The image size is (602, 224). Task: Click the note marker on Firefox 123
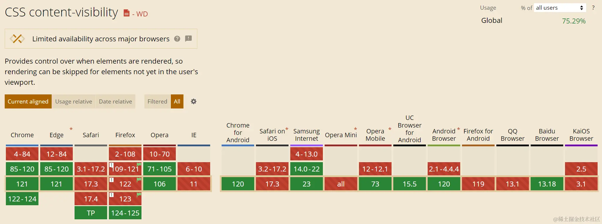(x=112, y=195)
